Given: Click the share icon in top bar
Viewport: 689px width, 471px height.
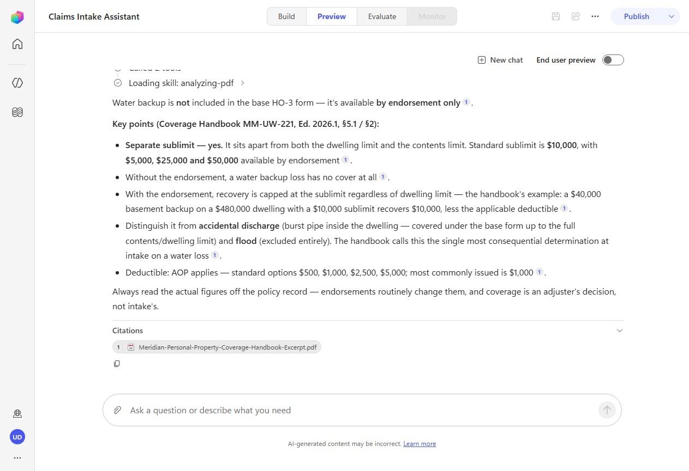Looking at the screenshot, I should 576,16.
